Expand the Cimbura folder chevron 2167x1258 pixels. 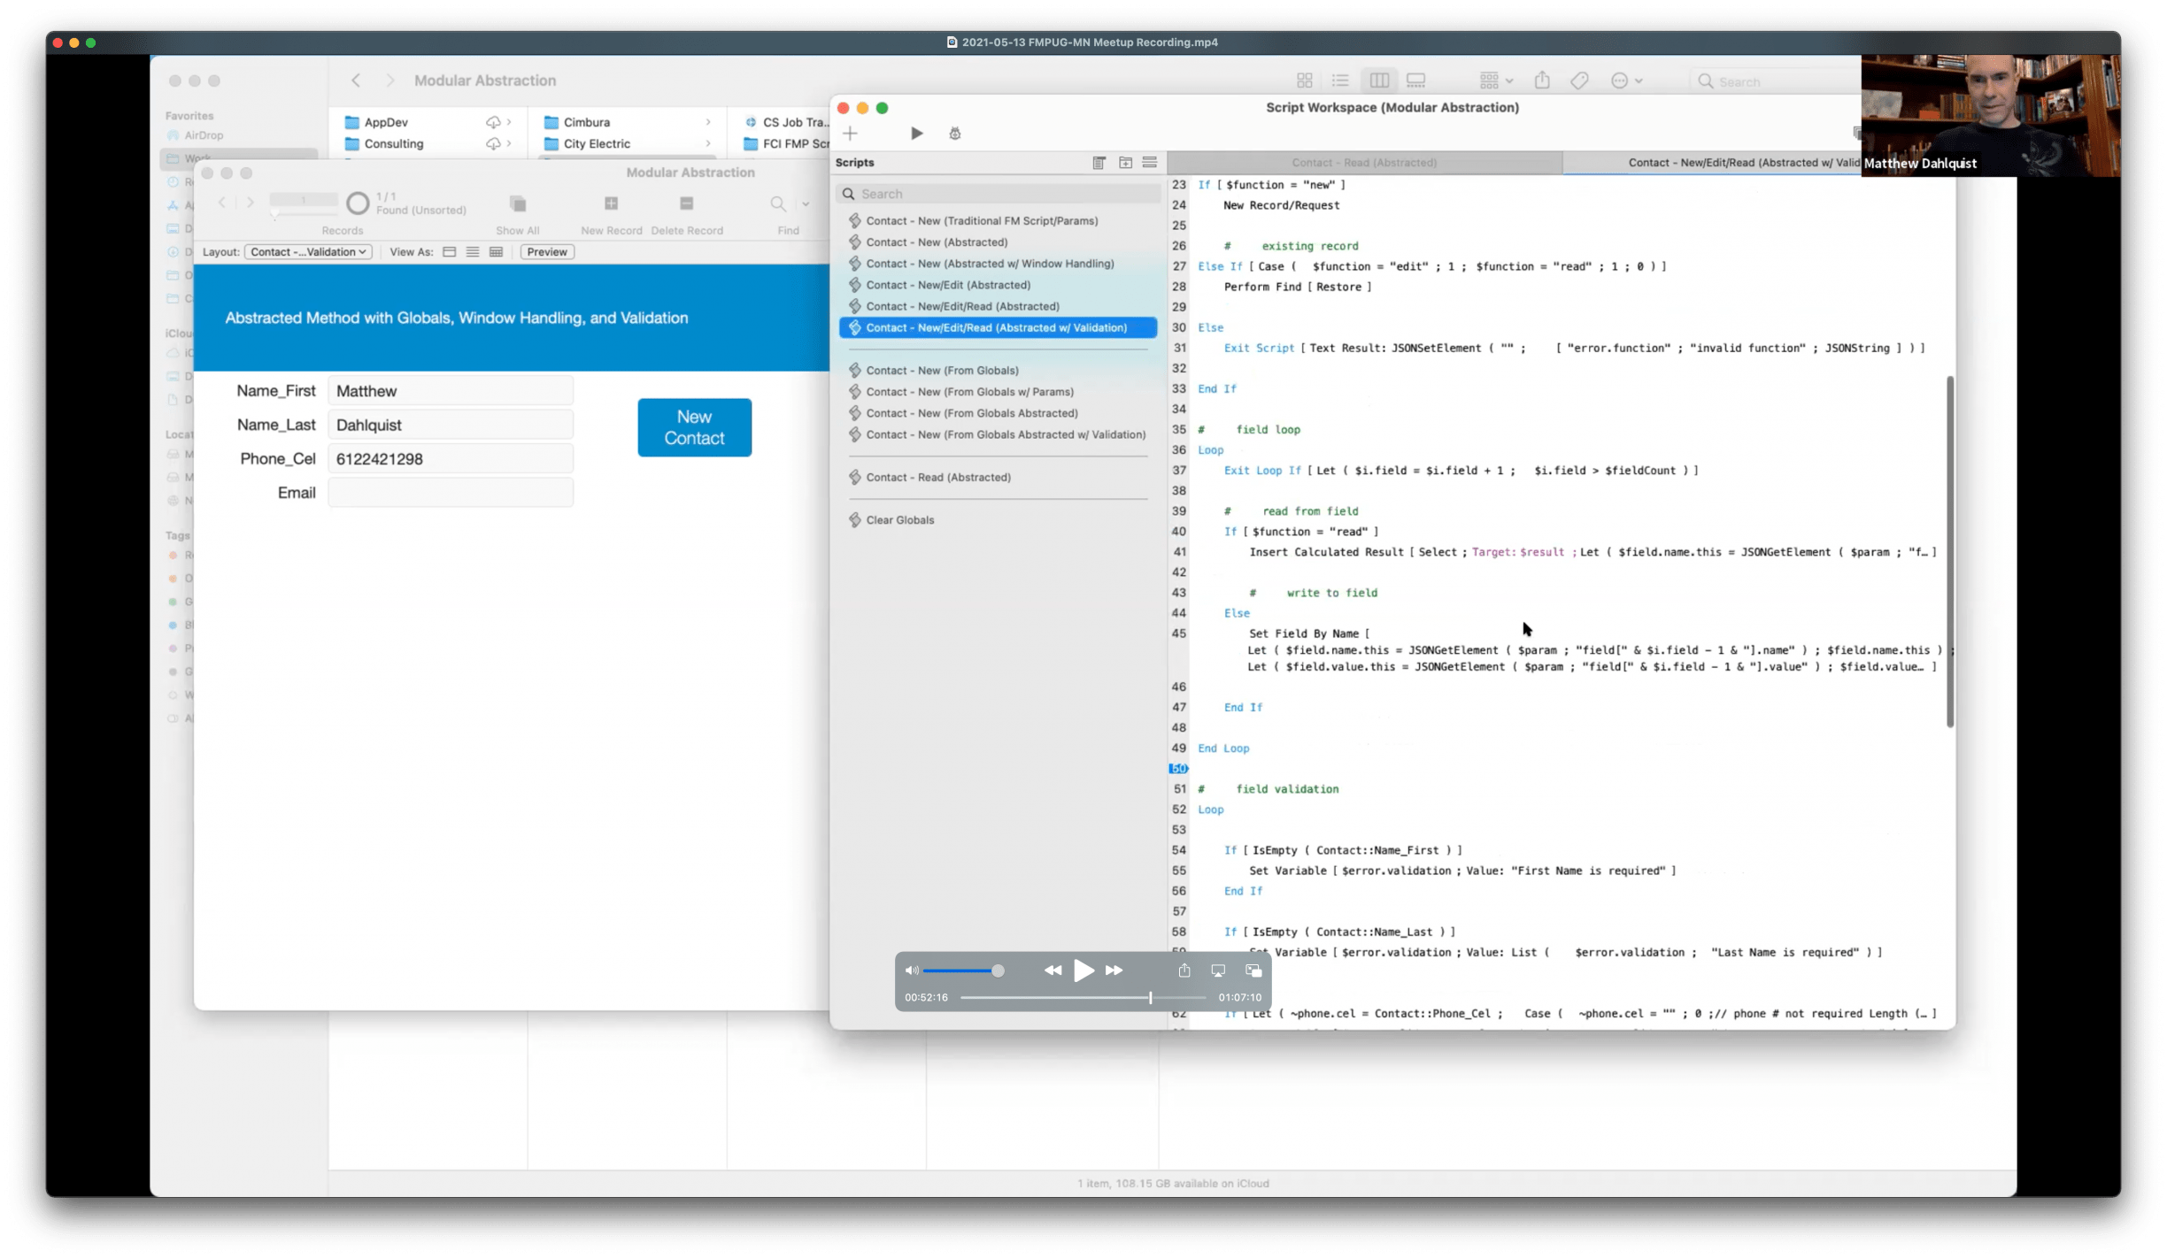pos(707,122)
